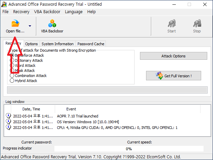Screen dimensions: 213x160
Task: Click the Stop keys icon
Action: point(197,24)
